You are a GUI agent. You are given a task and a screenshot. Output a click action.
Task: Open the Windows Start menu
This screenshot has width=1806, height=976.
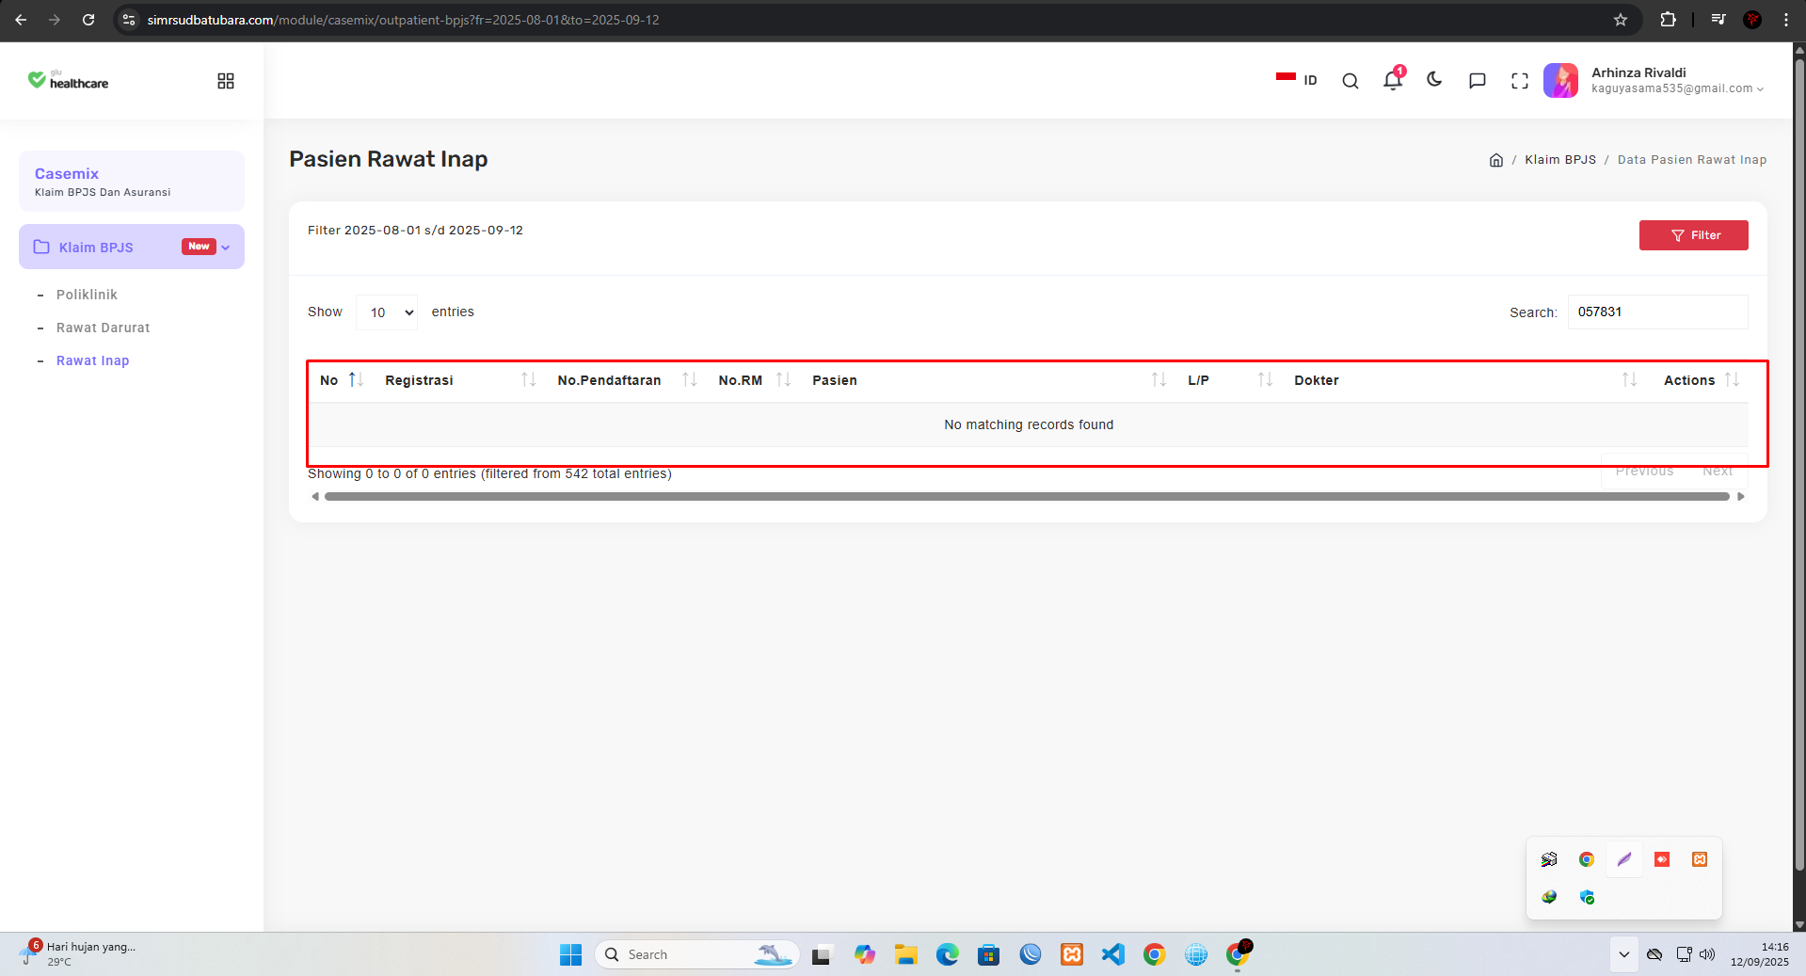[x=570, y=954]
